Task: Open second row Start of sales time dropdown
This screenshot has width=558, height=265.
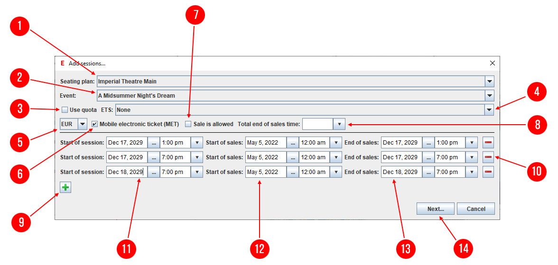Action: [x=336, y=157]
